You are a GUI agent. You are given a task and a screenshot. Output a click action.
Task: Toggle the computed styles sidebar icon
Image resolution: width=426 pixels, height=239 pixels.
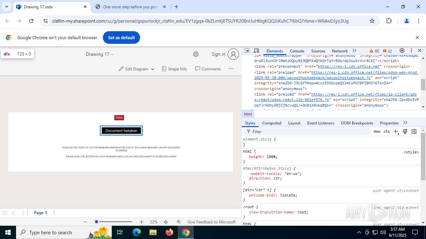[x=414, y=131]
